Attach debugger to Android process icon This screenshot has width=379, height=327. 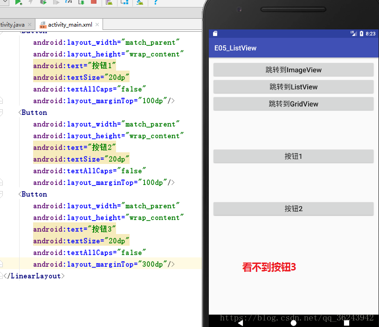[x=82, y=2]
